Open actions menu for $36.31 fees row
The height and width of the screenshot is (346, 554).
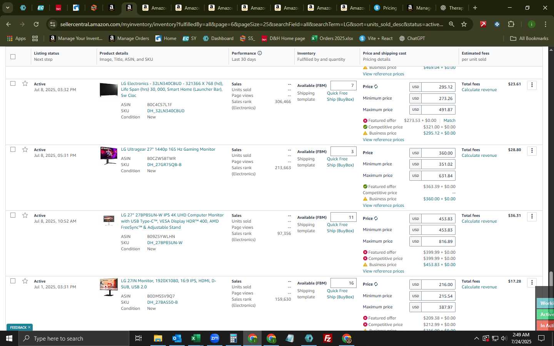click(x=532, y=216)
